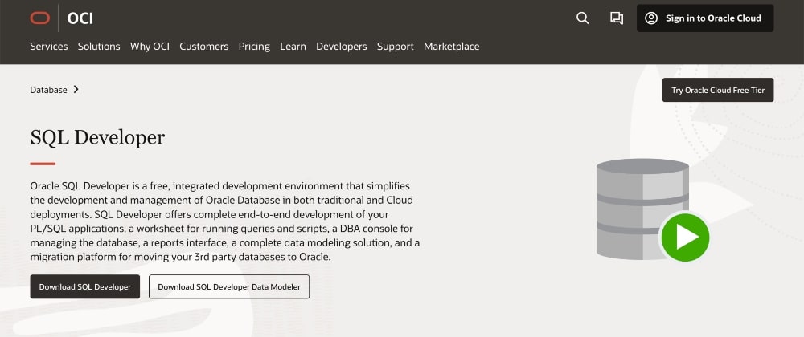Select Why OCI in the navigation
This screenshot has height=337, width=804.
click(x=150, y=47)
